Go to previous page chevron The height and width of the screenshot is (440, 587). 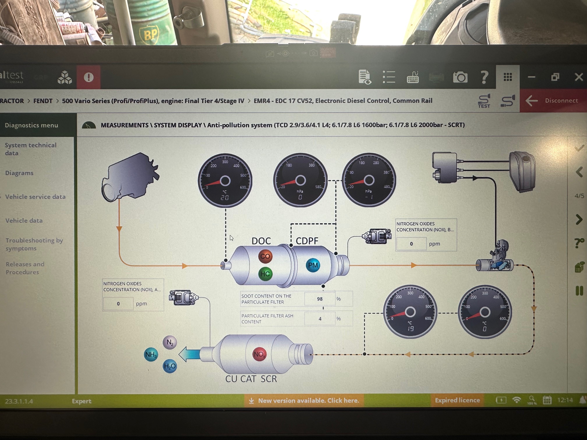(579, 172)
